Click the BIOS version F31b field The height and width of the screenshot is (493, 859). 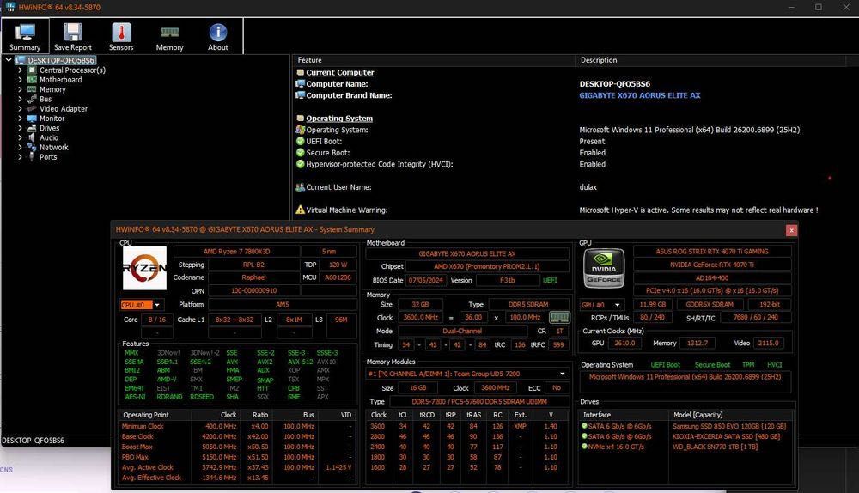click(508, 280)
